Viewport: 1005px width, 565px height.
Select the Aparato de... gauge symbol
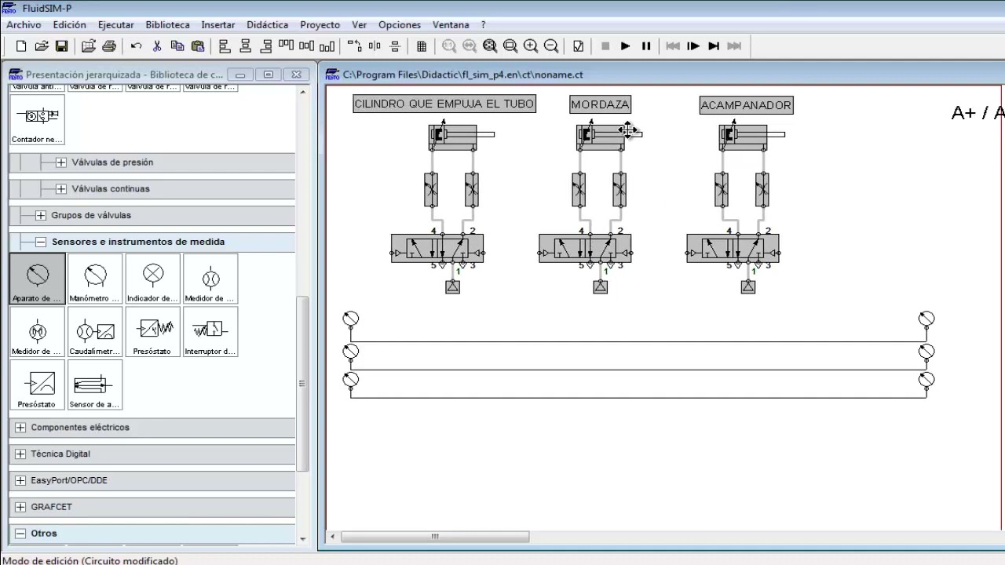37,279
